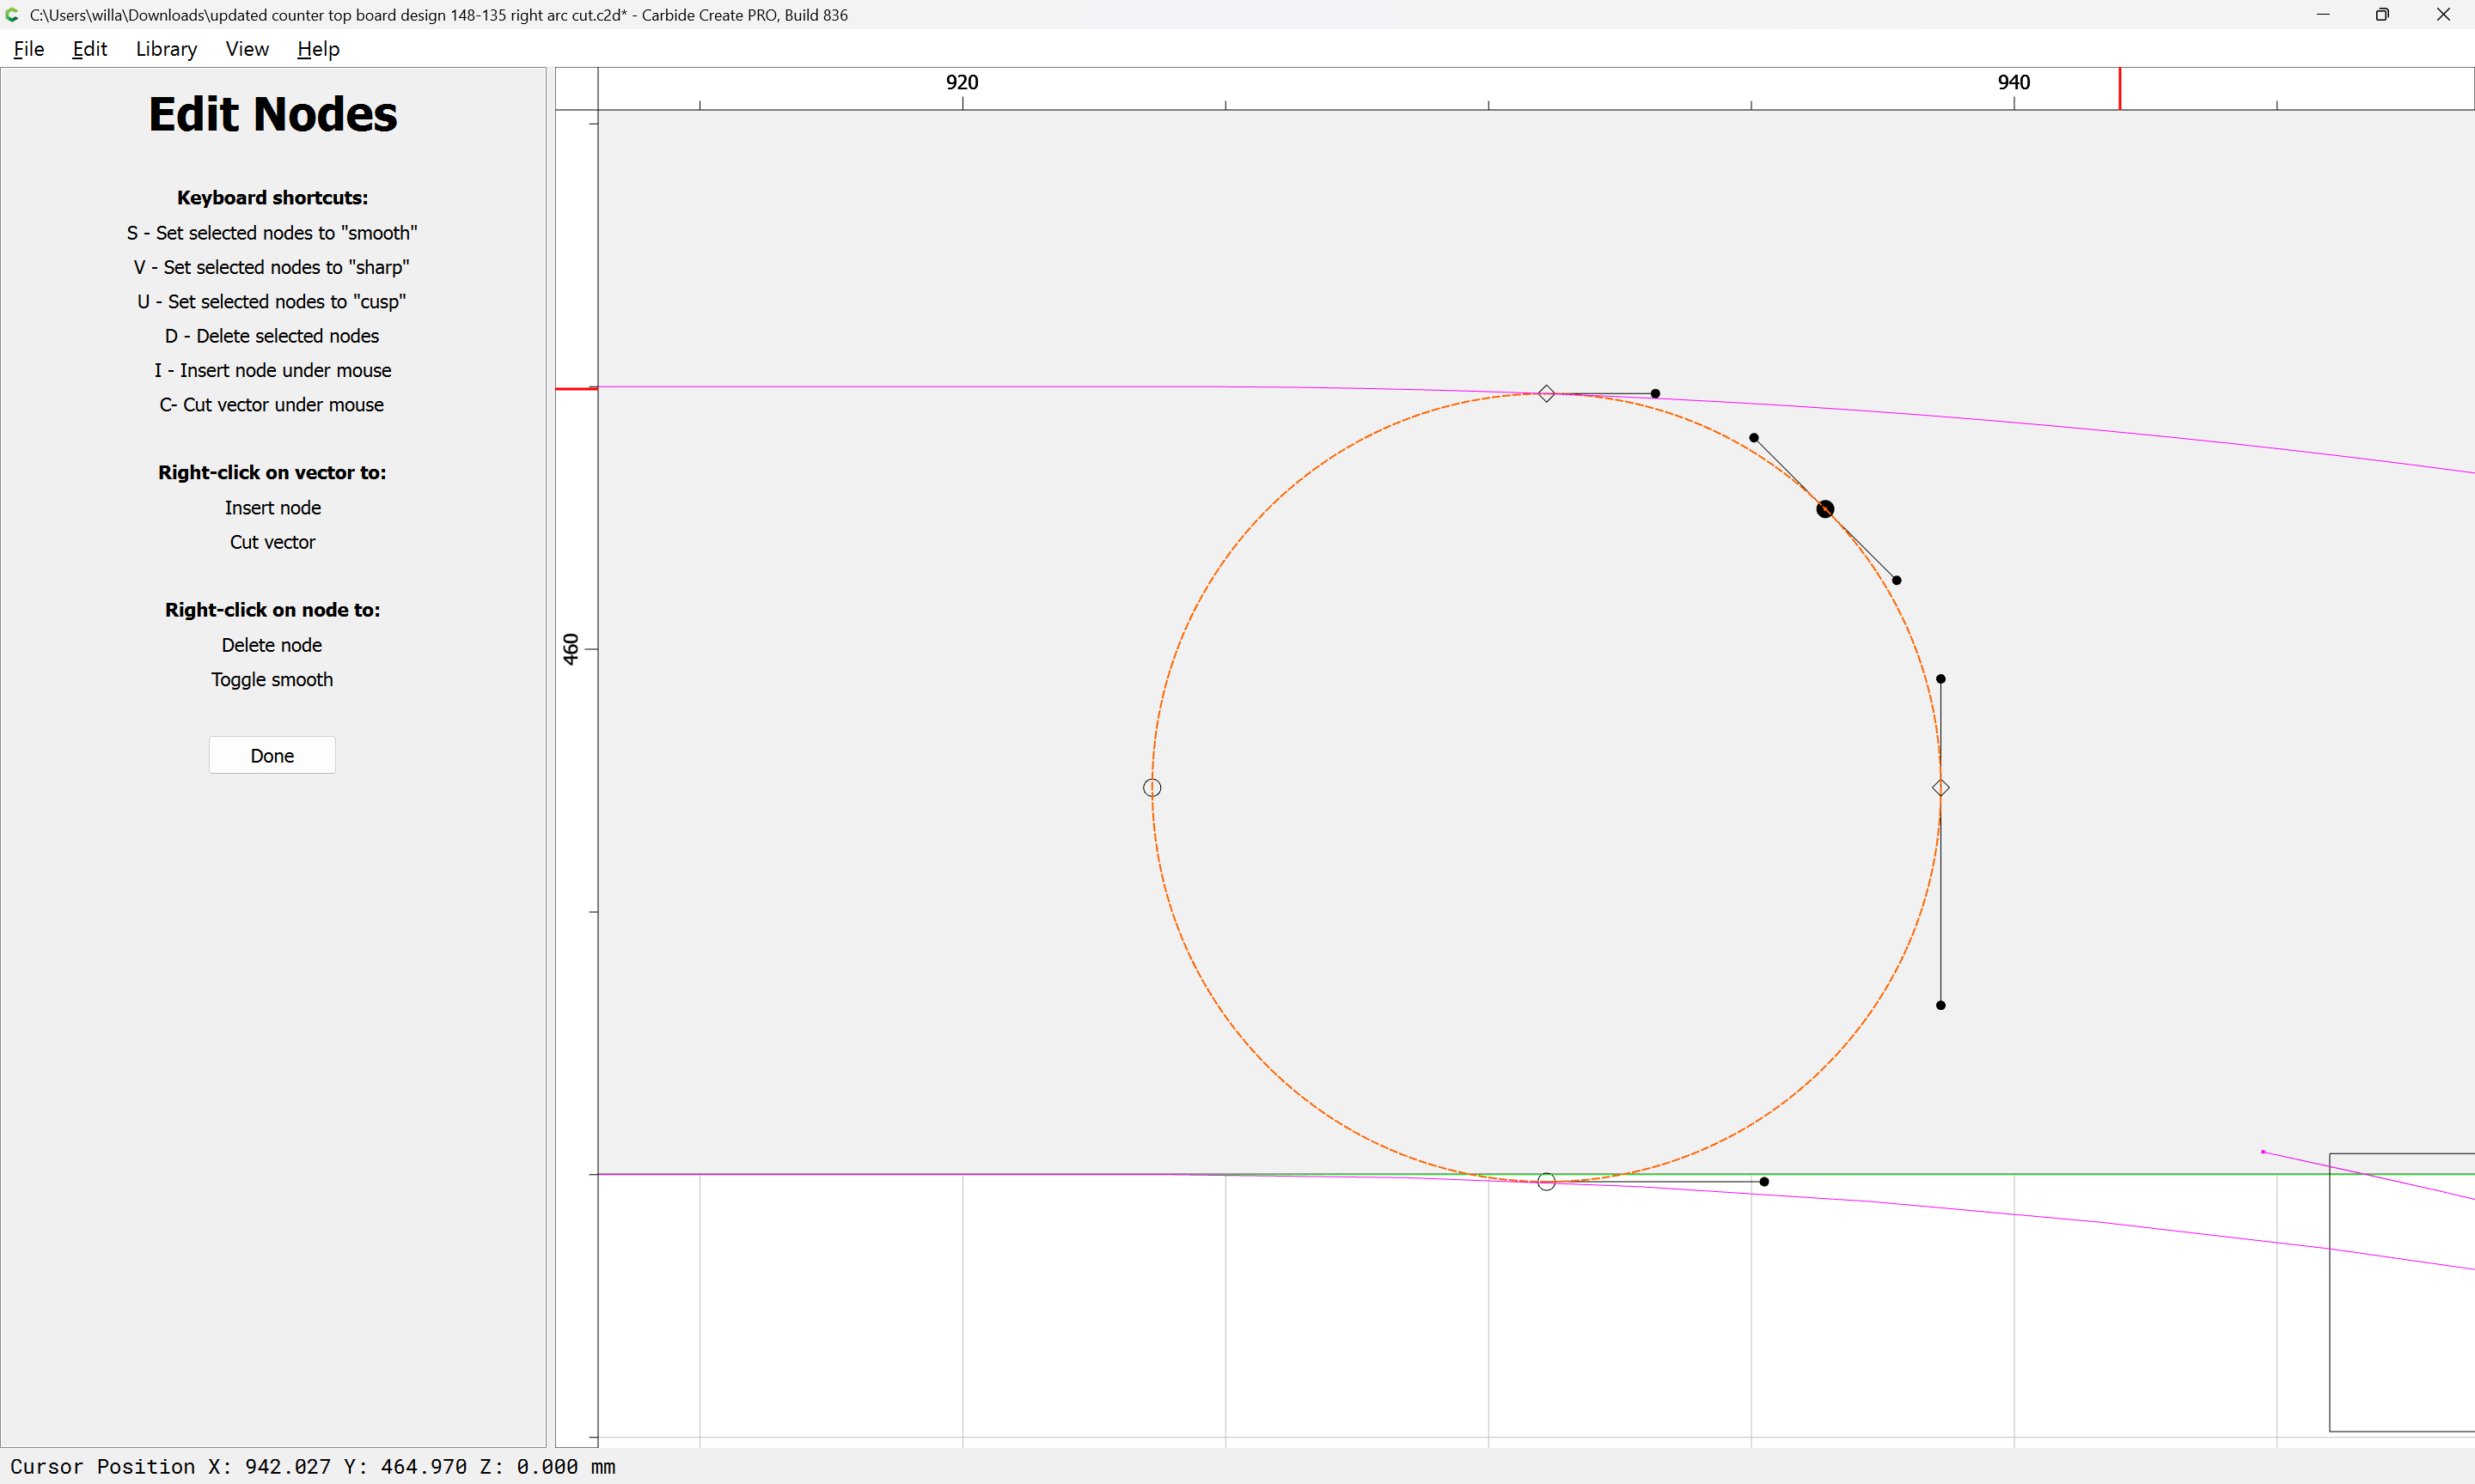Click the Done button
This screenshot has height=1484, width=2475.
point(272,755)
